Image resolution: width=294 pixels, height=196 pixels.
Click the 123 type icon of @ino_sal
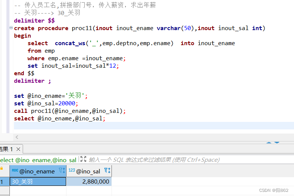point(71,171)
